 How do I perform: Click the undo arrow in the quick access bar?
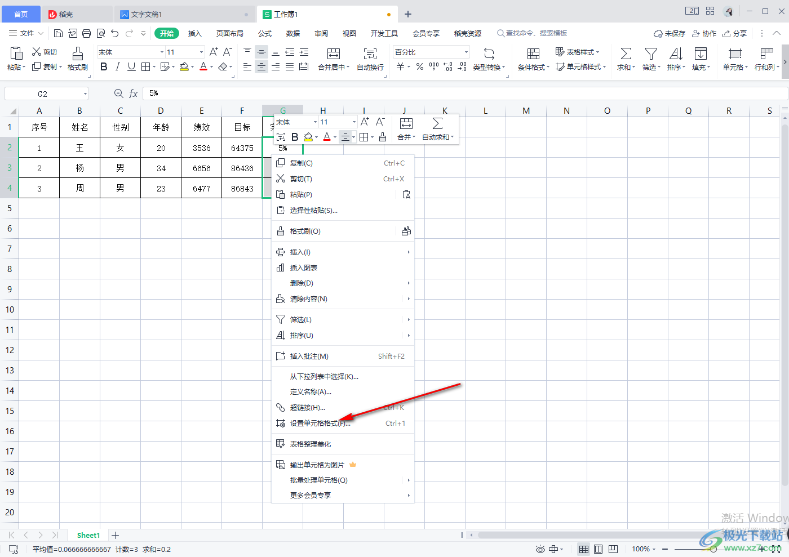pos(115,33)
